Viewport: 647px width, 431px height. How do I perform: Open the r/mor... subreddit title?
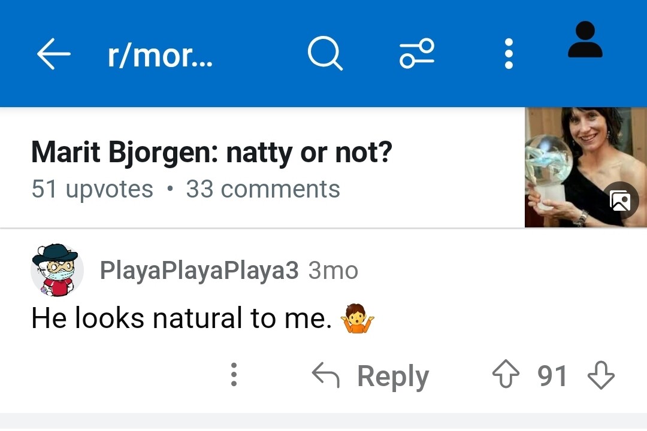pos(160,55)
